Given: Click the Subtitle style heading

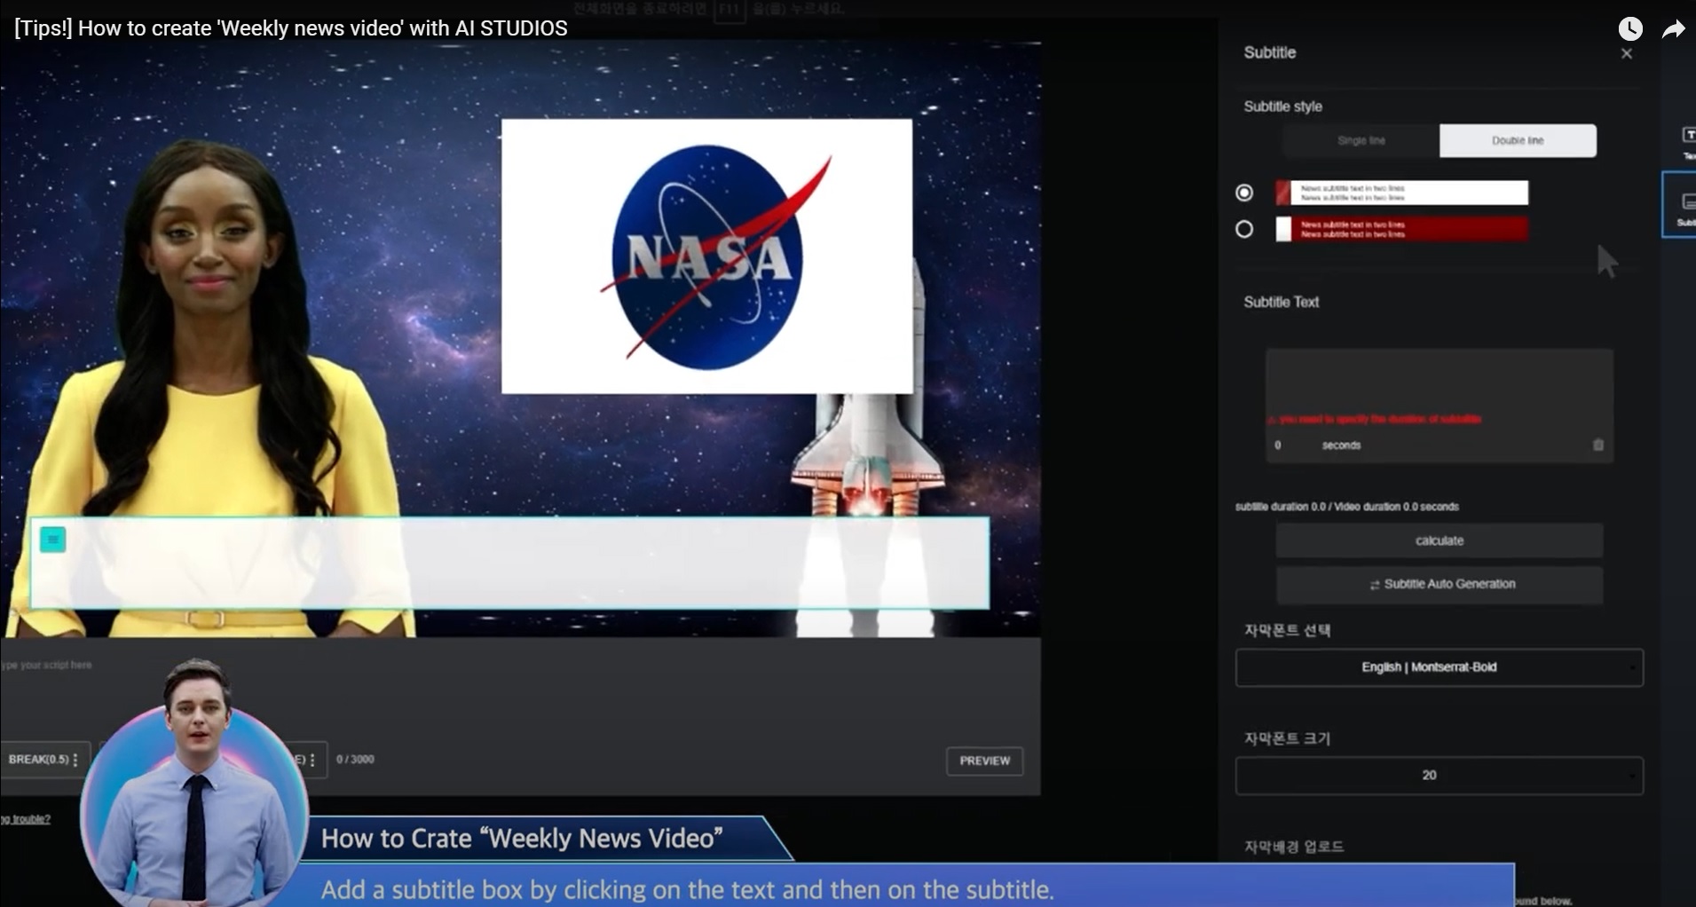Looking at the screenshot, I should (1282, 106).
